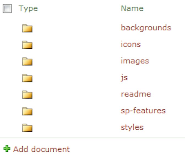
Task: Click the icons folder icon
Action: pos(27,45)
